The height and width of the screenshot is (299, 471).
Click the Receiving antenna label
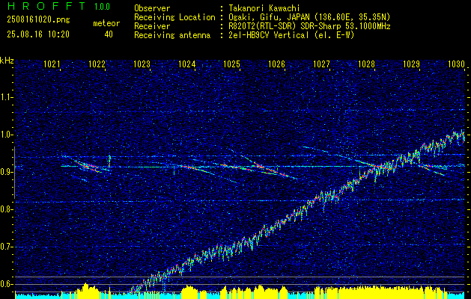coord(172,35)
